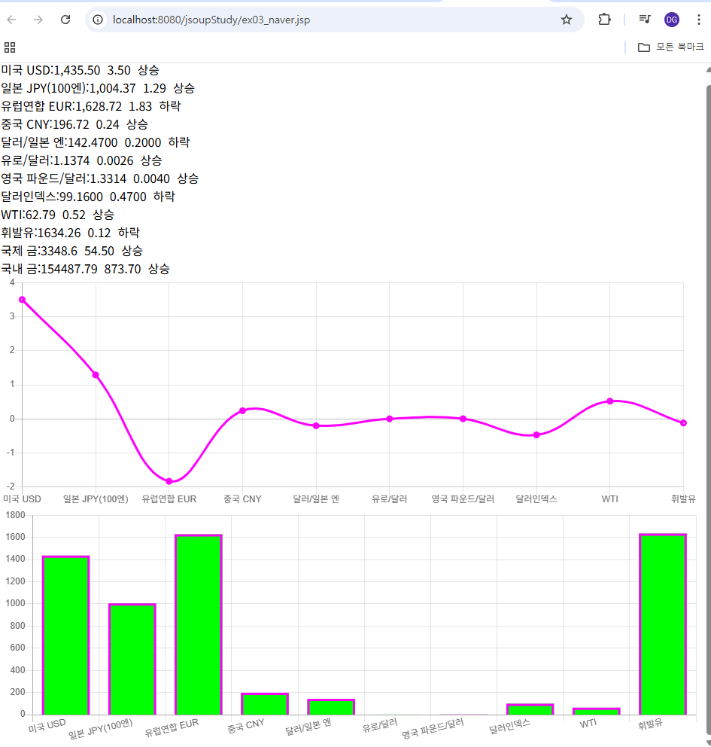
Task: Bookmark this page with the star icon
Action: [566, 20]
